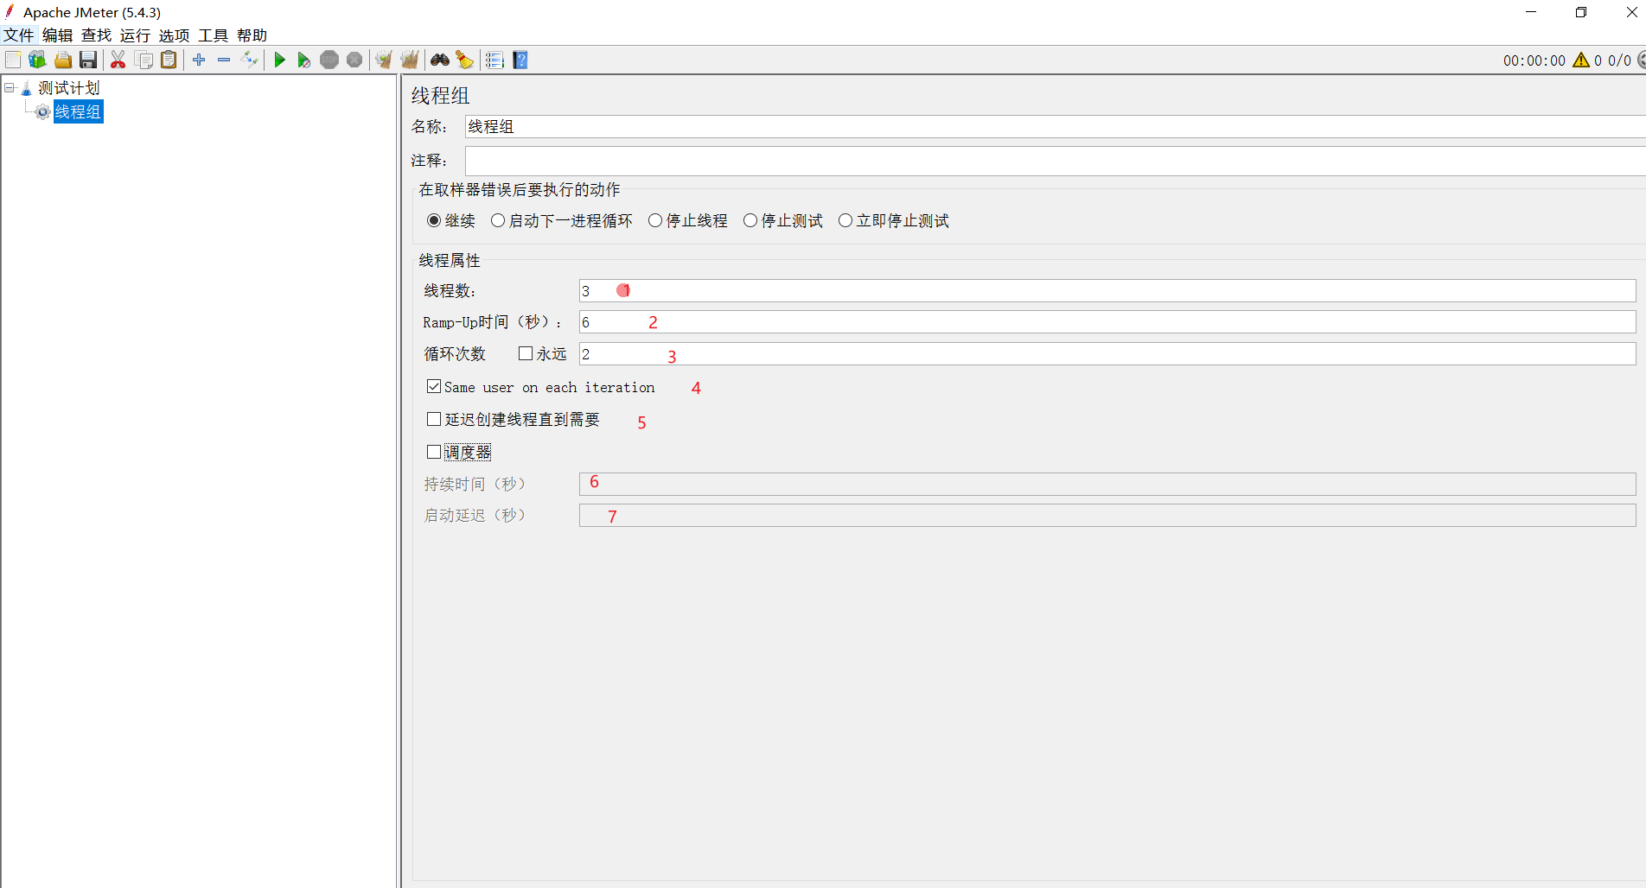This screenshot has height=888, width=1646.
Task: Copy the selected element via Copy icon
Action: click(x=144, y=60)
